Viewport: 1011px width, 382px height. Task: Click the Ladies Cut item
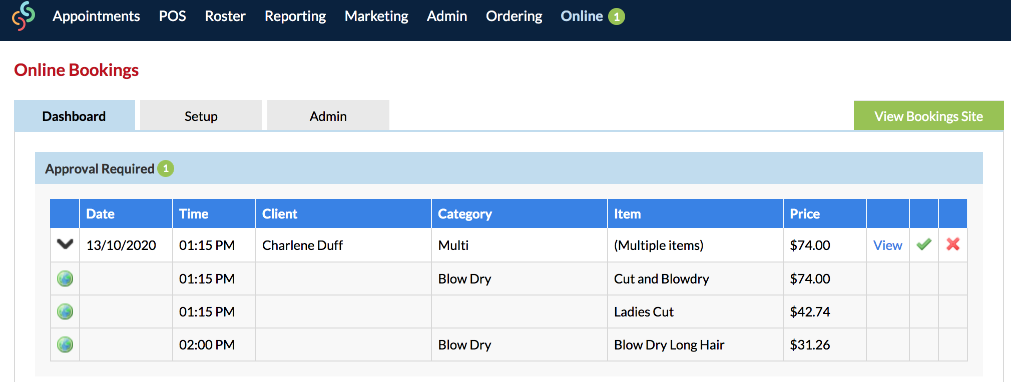[644, 311]
